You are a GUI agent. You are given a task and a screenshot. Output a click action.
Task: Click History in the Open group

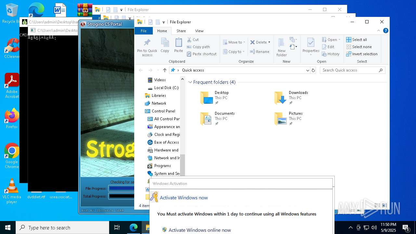pos(331,54)
